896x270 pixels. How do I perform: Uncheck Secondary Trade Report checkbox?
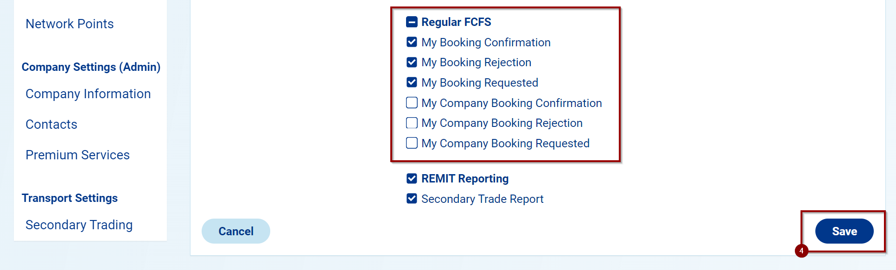412,199
